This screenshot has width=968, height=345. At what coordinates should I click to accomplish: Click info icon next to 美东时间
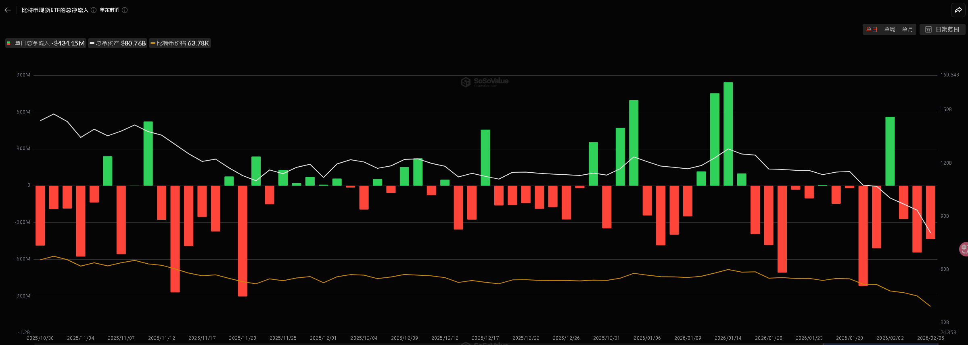[125, 10]
